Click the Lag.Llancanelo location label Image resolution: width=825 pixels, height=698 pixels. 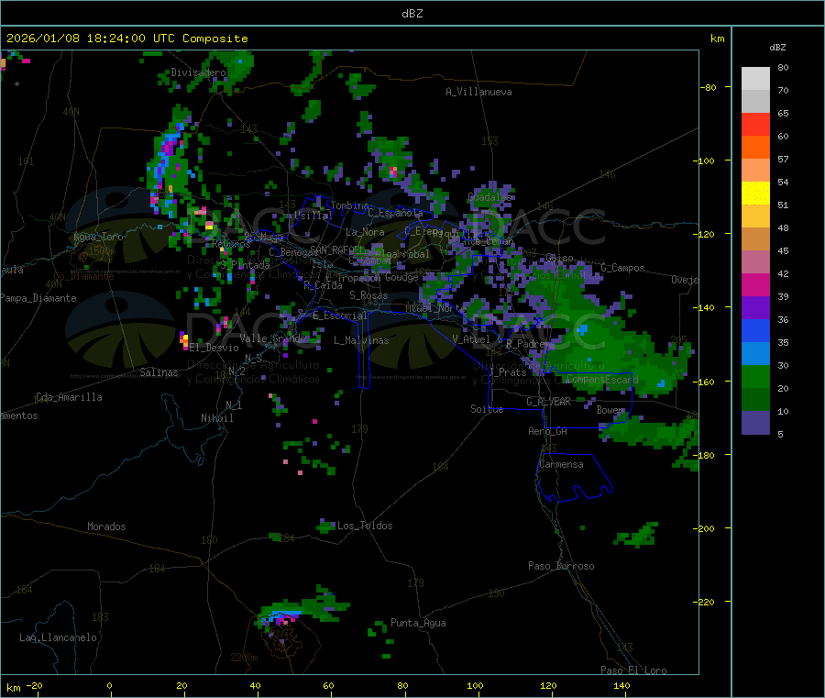[58, 637]
